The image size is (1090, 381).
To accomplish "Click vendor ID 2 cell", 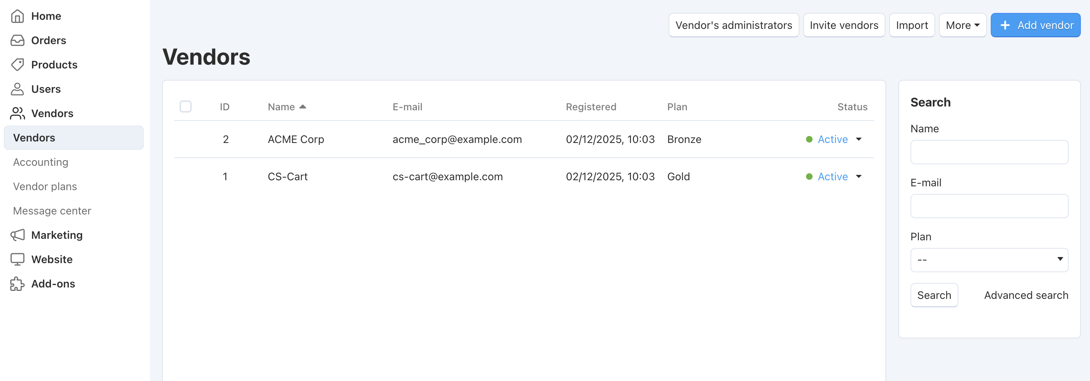I will (x=226, y=140).
